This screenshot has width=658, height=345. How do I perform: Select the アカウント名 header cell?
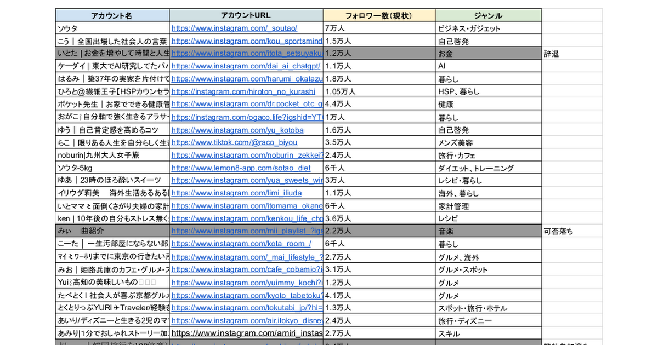click(112, 15)
